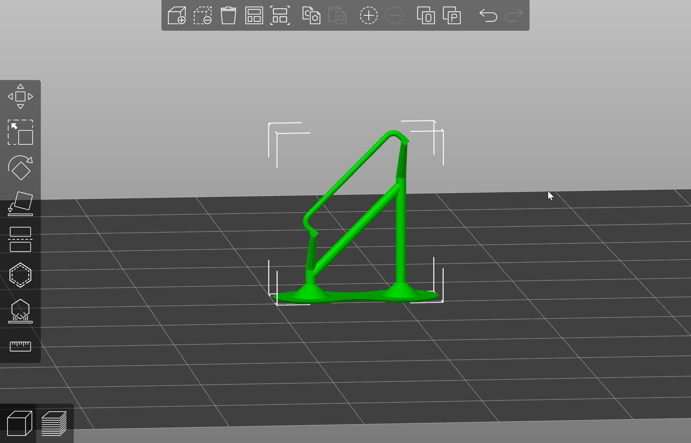This screenshot has height=443, width=691.
Task: Click the Delete all trash icon
Action: 228,16
